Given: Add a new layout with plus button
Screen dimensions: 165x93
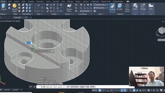Looking at the screenshot, I should pos(22,90).
